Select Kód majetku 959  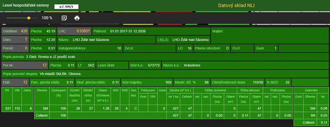pos(147,82)
